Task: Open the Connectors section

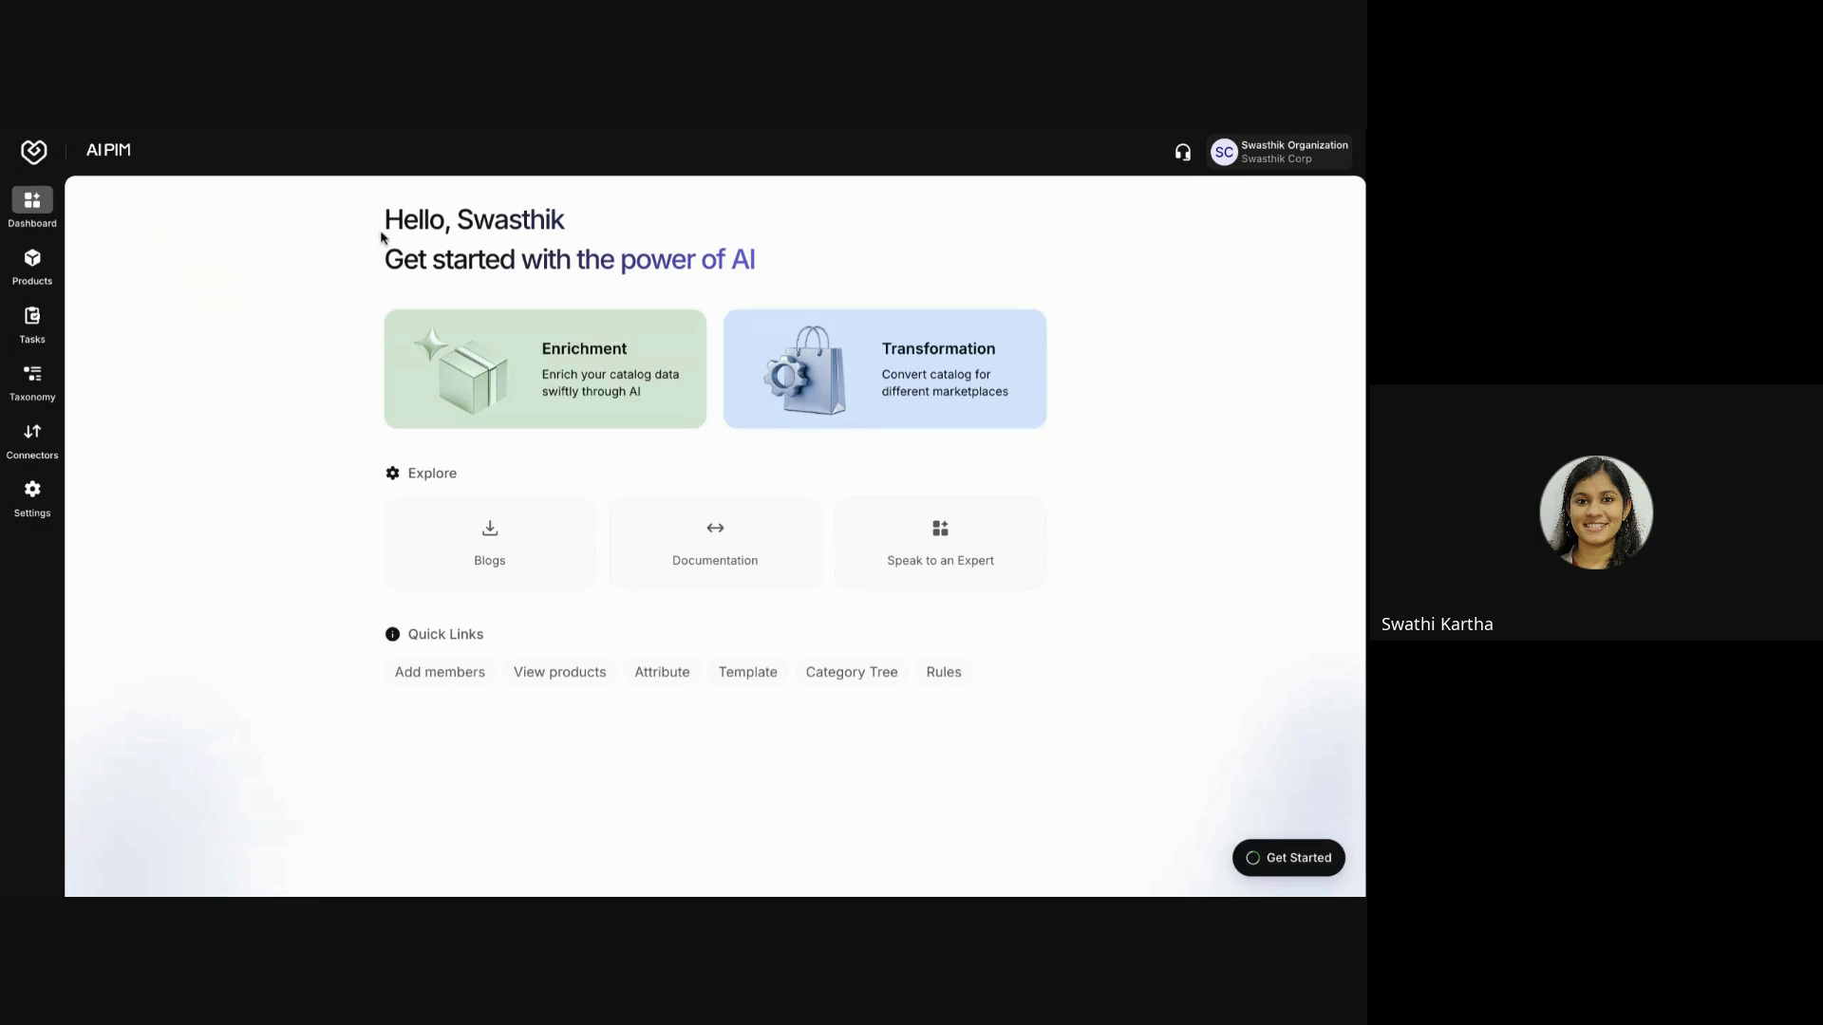Action: coord(31,439)
